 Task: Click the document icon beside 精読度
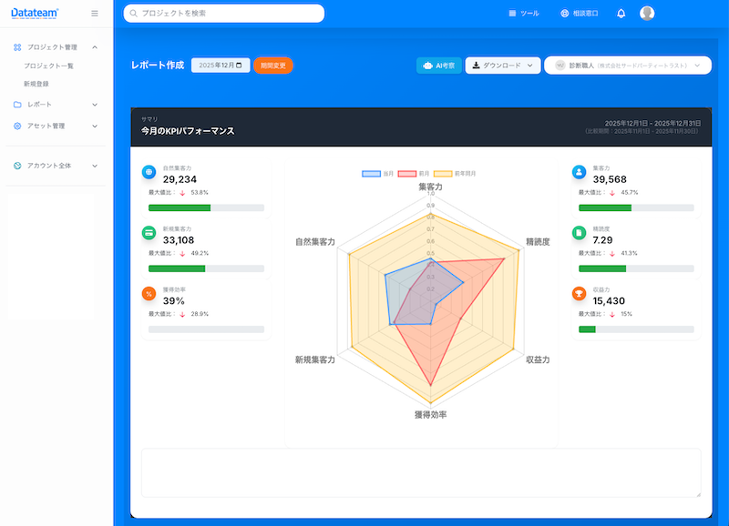point(579,233)
